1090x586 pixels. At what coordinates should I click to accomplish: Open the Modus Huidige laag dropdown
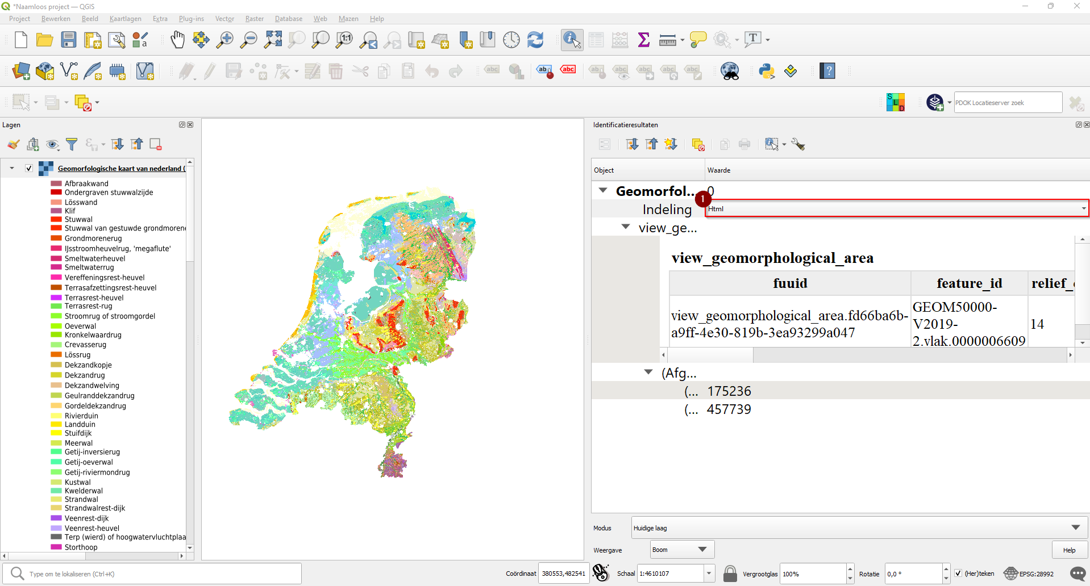coord(860,528)
